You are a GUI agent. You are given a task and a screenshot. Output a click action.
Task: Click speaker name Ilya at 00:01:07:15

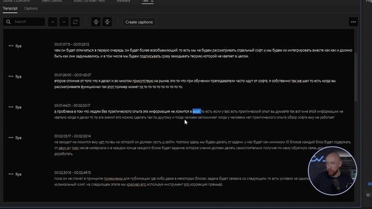(x=19, y=46)
